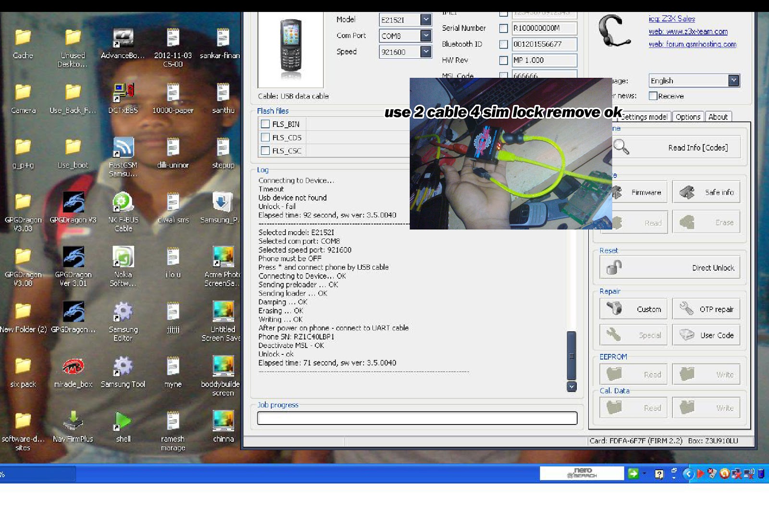Open the FastGSM Samsu... desktop shortcut
Viewport: 769px width, 513px height.
pos(123,157)
